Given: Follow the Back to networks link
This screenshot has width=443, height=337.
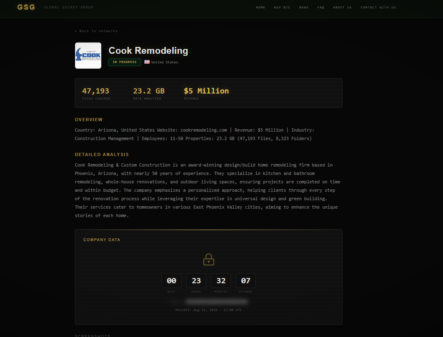Looking at the screenshot, I should (x=96, y=31).
